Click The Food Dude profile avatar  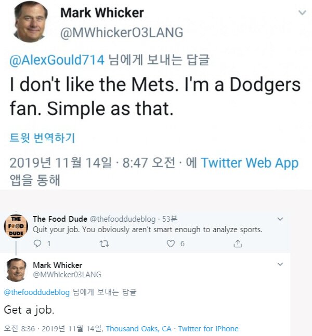[x=16, y=227]
